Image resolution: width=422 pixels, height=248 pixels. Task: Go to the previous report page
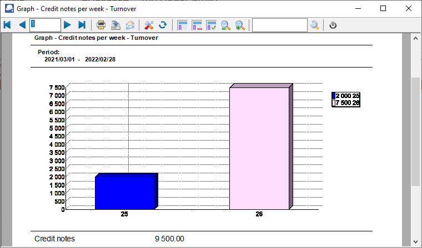22,25
